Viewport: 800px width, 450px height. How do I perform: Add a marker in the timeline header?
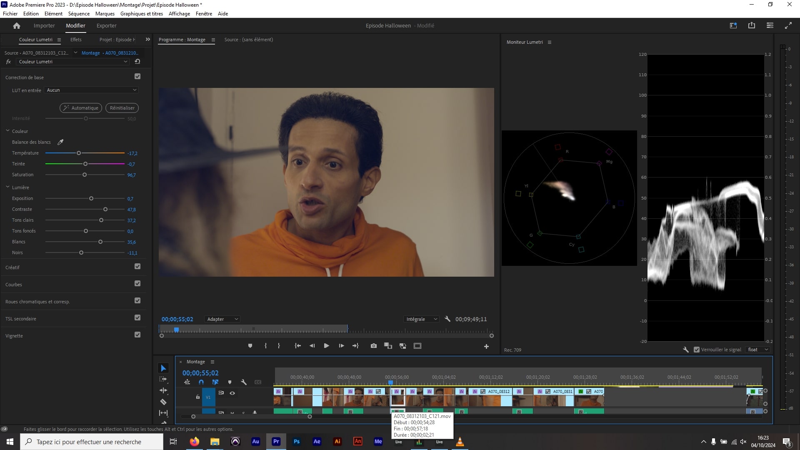pos(230,382)
